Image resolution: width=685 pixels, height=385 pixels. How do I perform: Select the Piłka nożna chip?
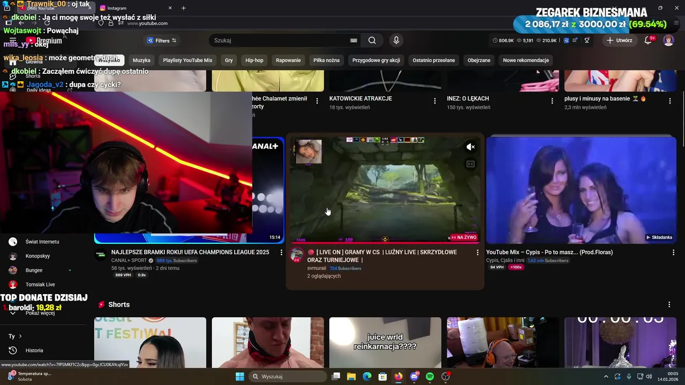326,60
